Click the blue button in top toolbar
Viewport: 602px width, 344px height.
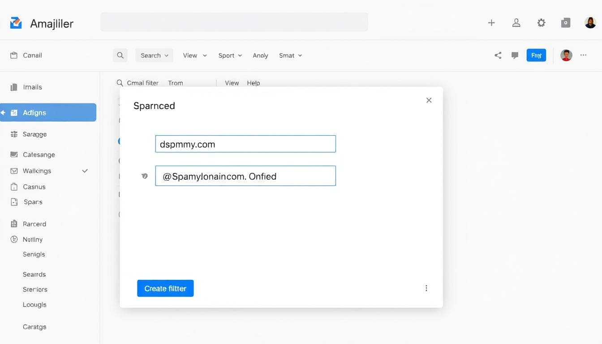pos(536,56)
